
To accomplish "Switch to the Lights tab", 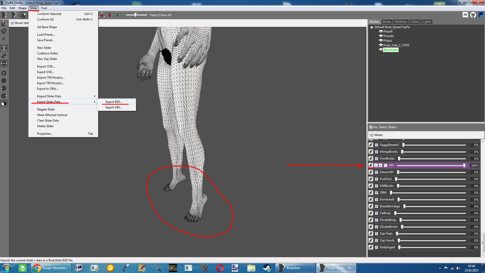I will click(427, 22).
